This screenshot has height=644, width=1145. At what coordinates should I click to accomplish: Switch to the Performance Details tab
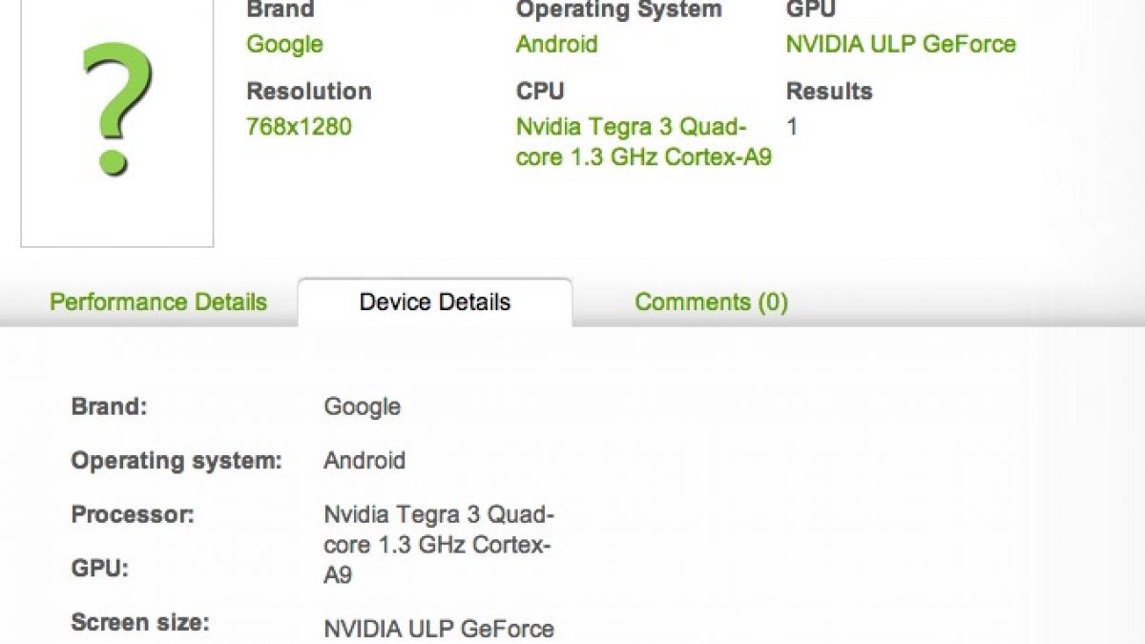pos(158,302)
